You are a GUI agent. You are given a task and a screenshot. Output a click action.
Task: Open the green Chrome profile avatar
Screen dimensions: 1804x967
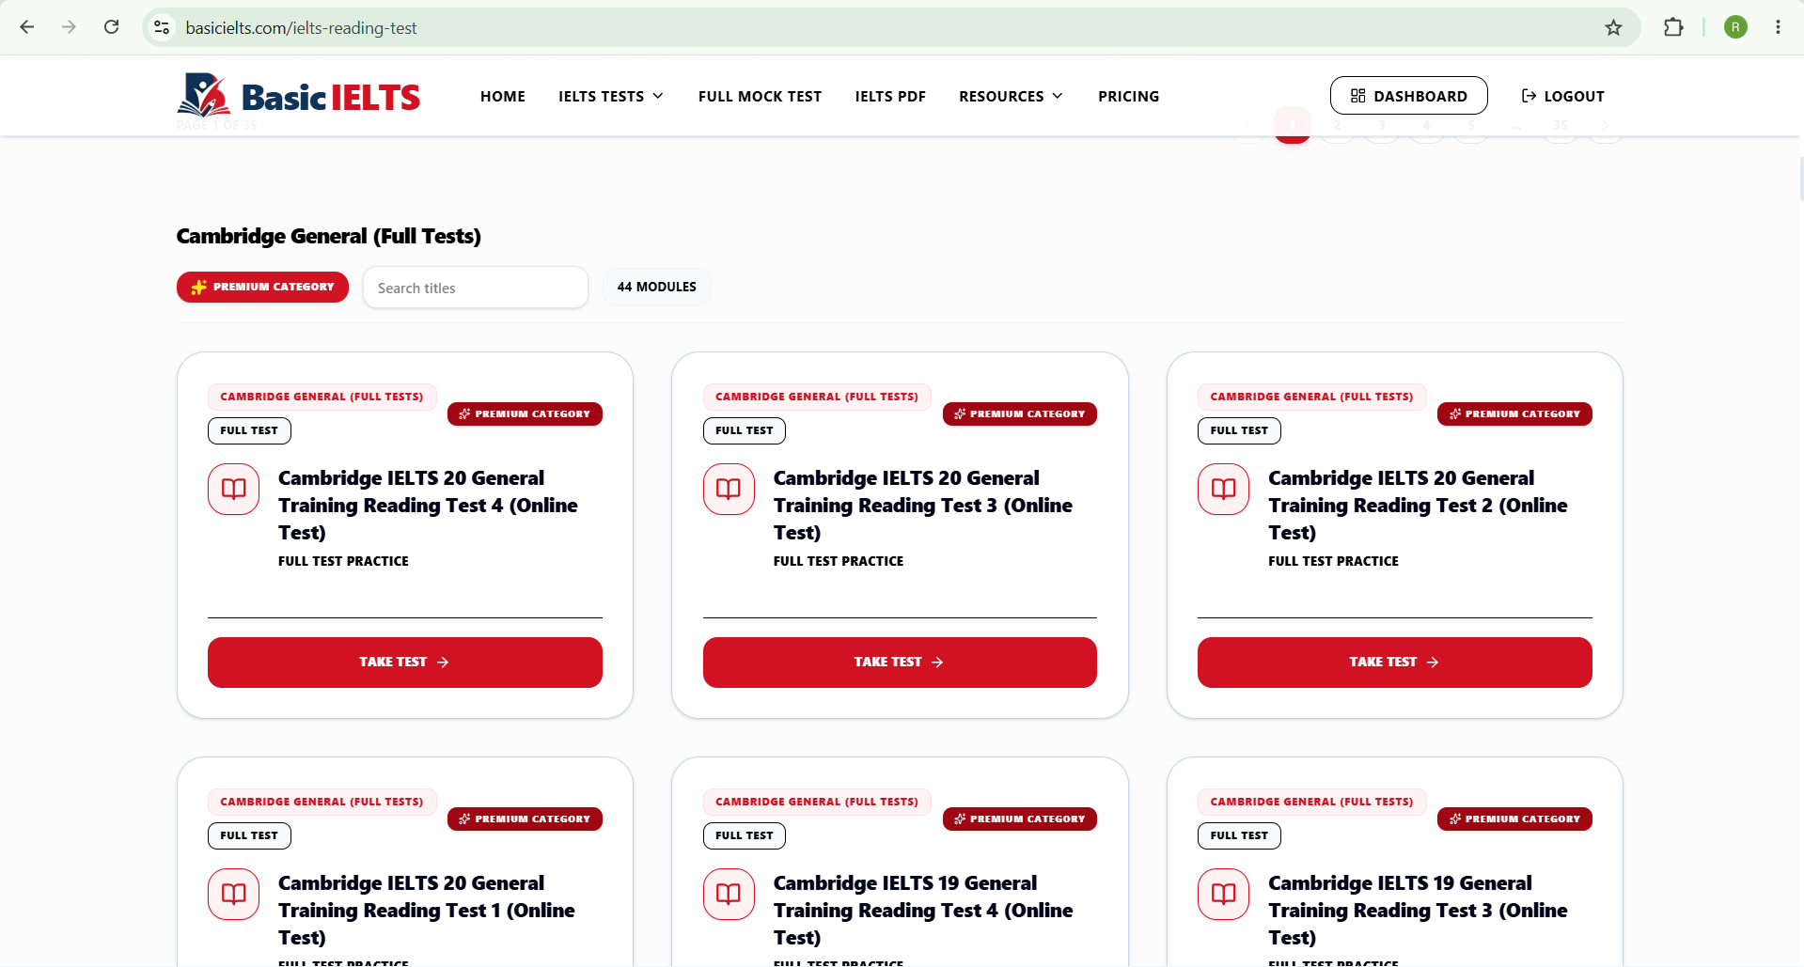click(x=1735, y=27)
